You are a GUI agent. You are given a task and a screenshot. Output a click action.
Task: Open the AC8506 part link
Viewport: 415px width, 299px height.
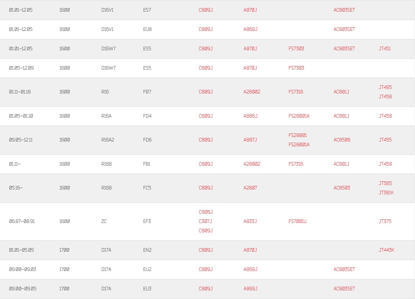pyautogui.click(x=342, y=140)
